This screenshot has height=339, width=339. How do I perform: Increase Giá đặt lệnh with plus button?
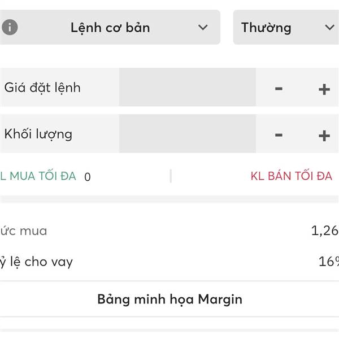tap(324, 88)
